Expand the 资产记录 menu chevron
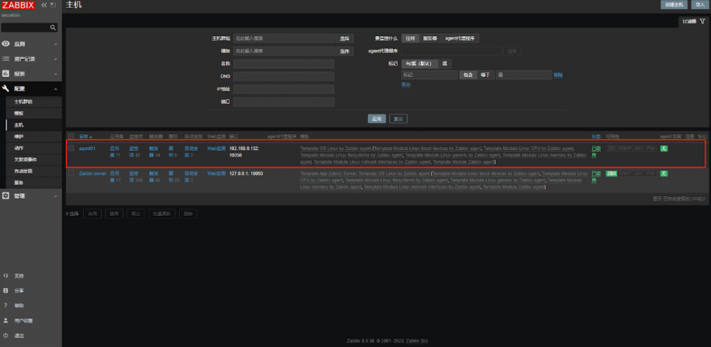This screenshot has width=711, height=347. (x=56, y=59)
